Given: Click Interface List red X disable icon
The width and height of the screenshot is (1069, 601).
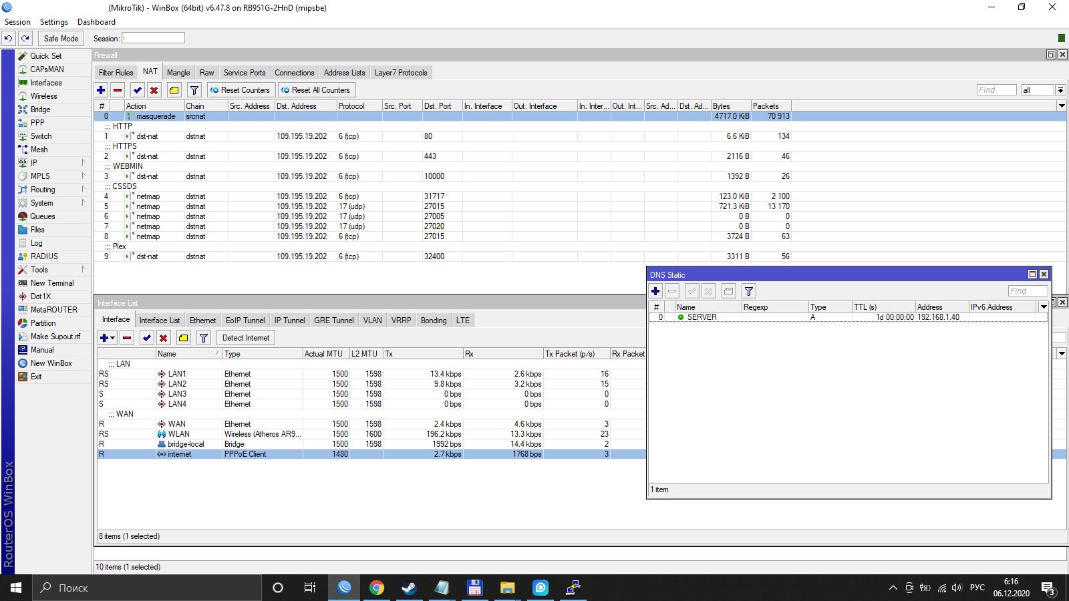Looking at the screenshot, I should pos(163,338).
